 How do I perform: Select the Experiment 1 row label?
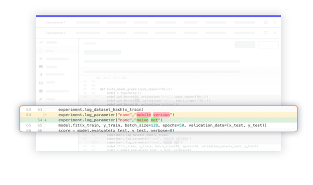55,22
